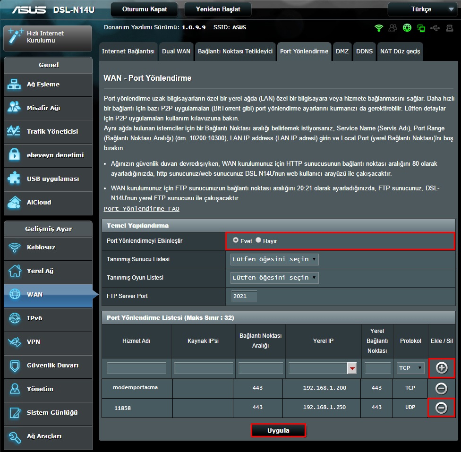Add new port forwarding rule plus icon

click(442, 367)
